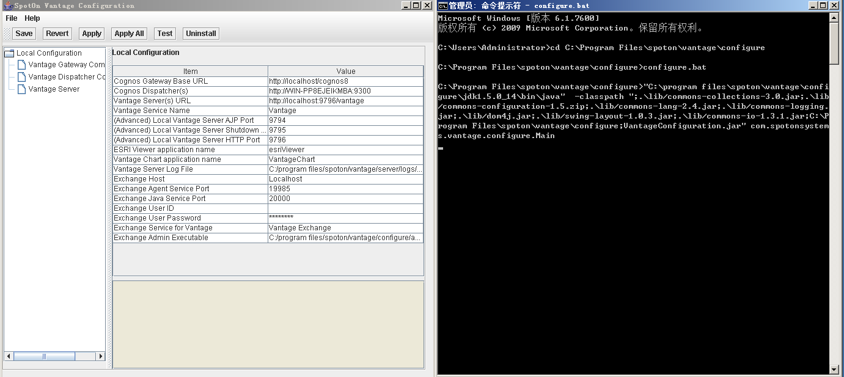Select Local Configuration folder icon in tree
Image resolution: width=844 pixels, height=377 pixels.
point(9,53)
